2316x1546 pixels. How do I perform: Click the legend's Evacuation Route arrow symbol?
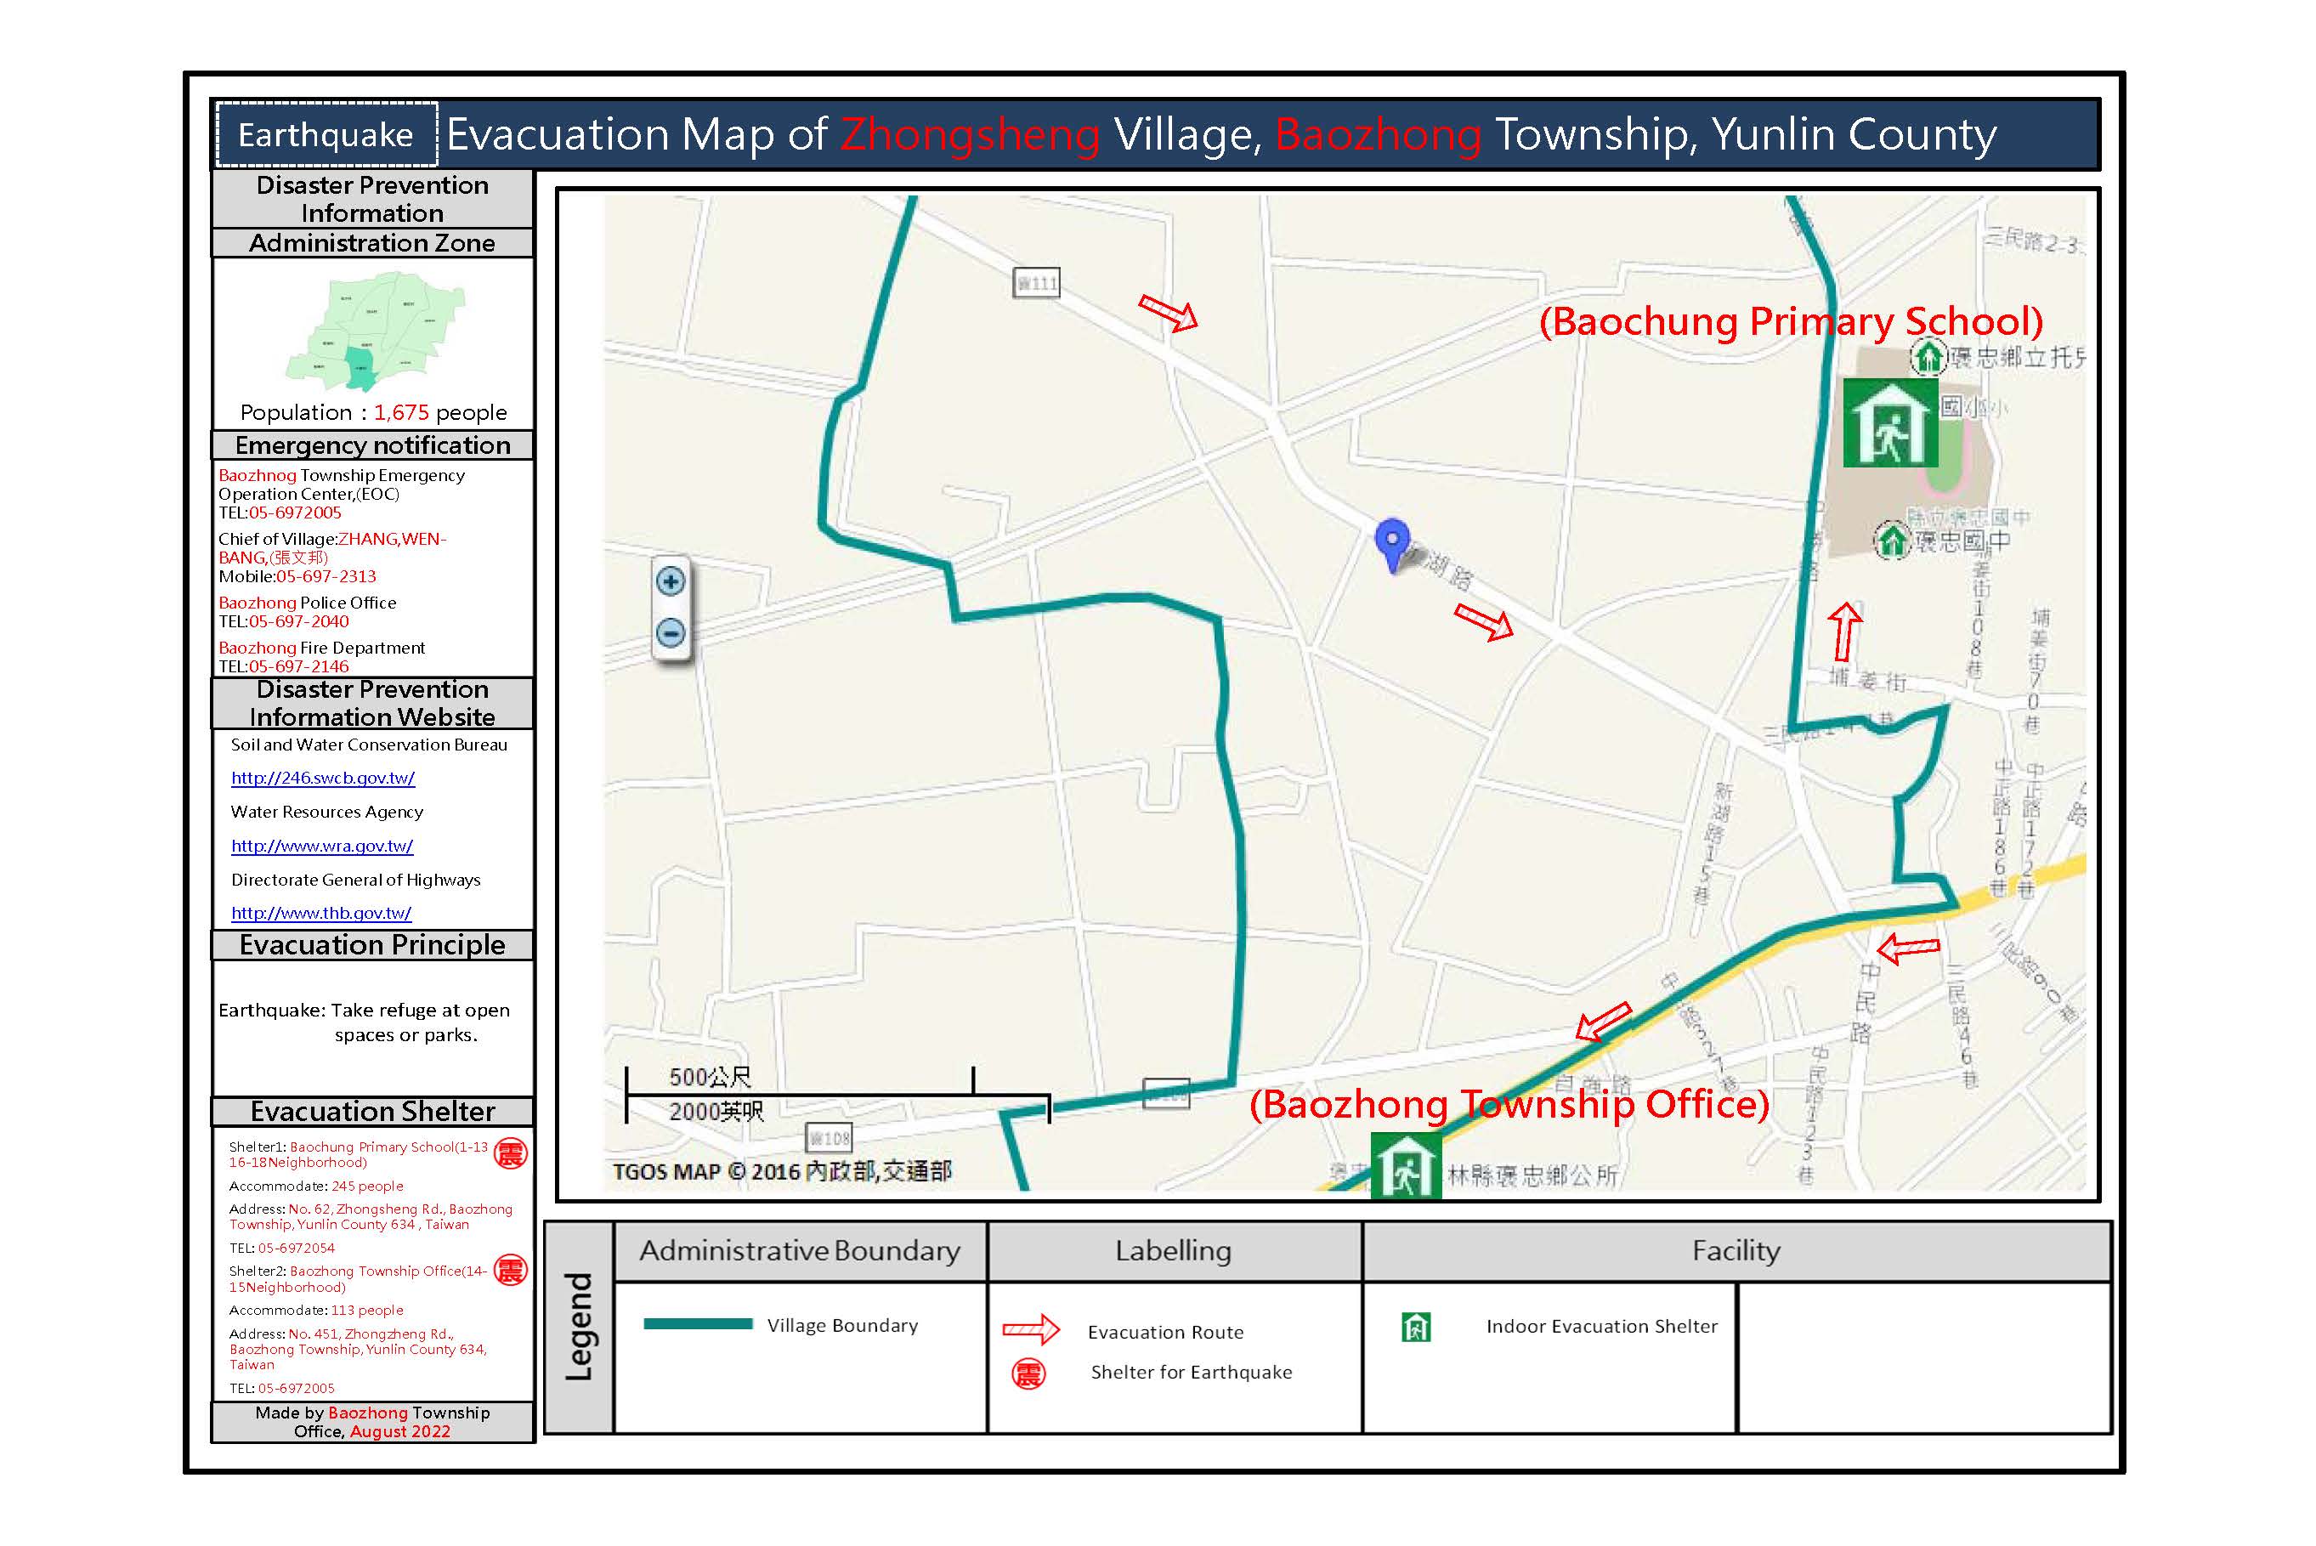[x=1030, y=1330]
